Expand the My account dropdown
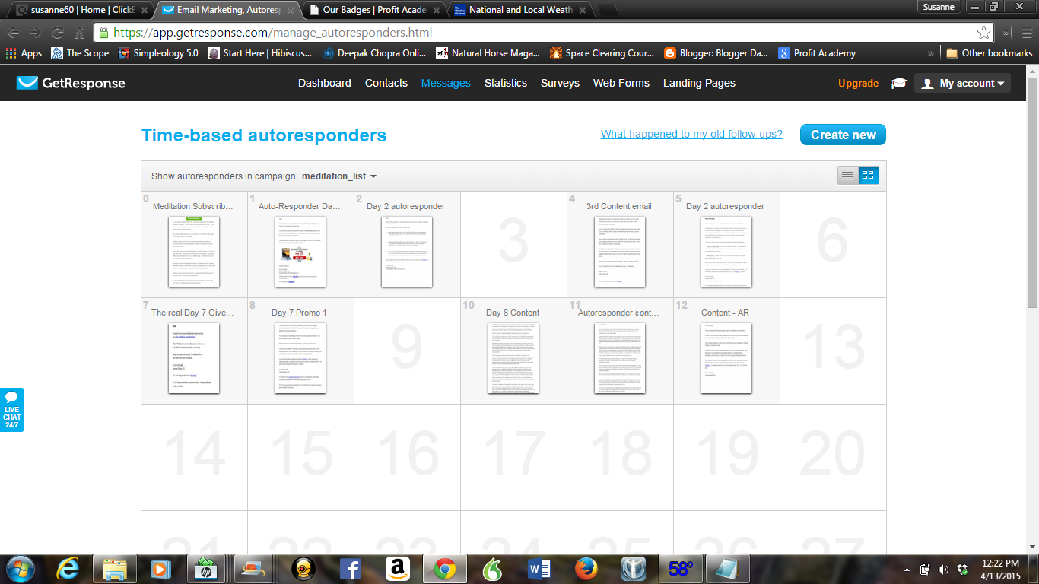This screenshot has height=584, width=1039. (963, 84)
